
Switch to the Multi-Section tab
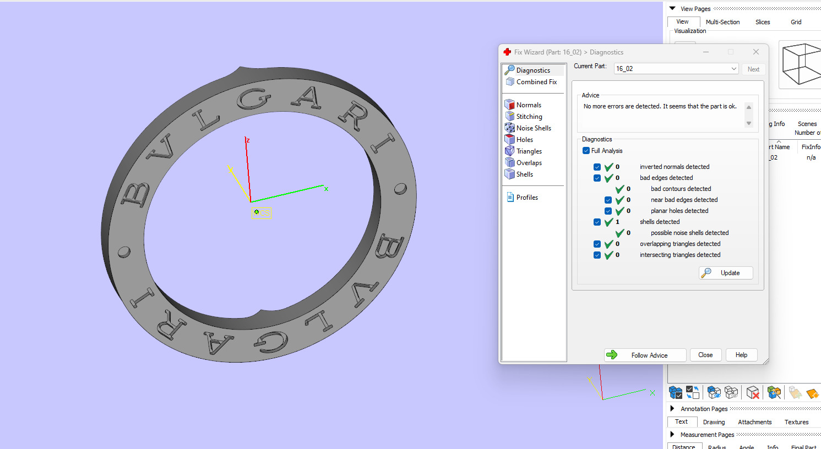(722, 22)
